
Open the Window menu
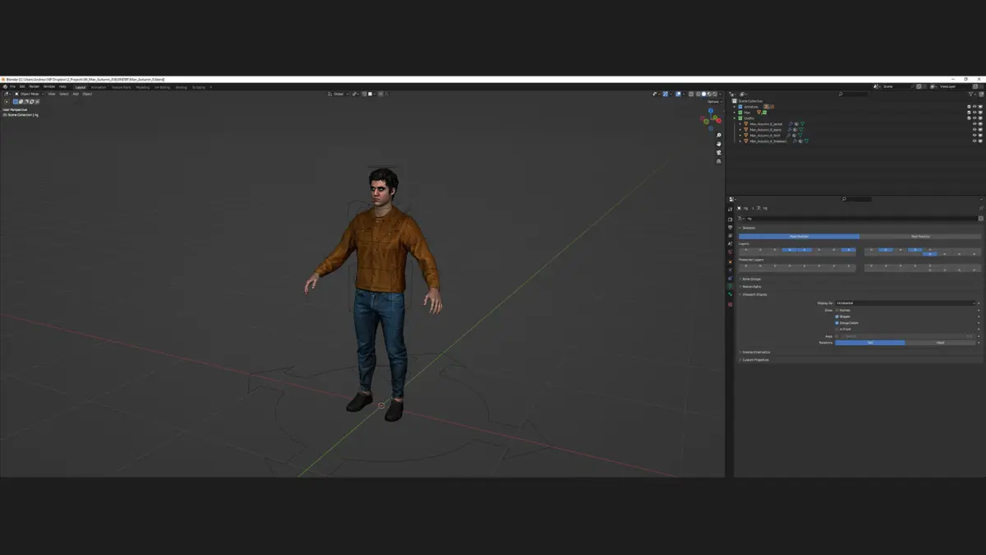coord(49,86)
